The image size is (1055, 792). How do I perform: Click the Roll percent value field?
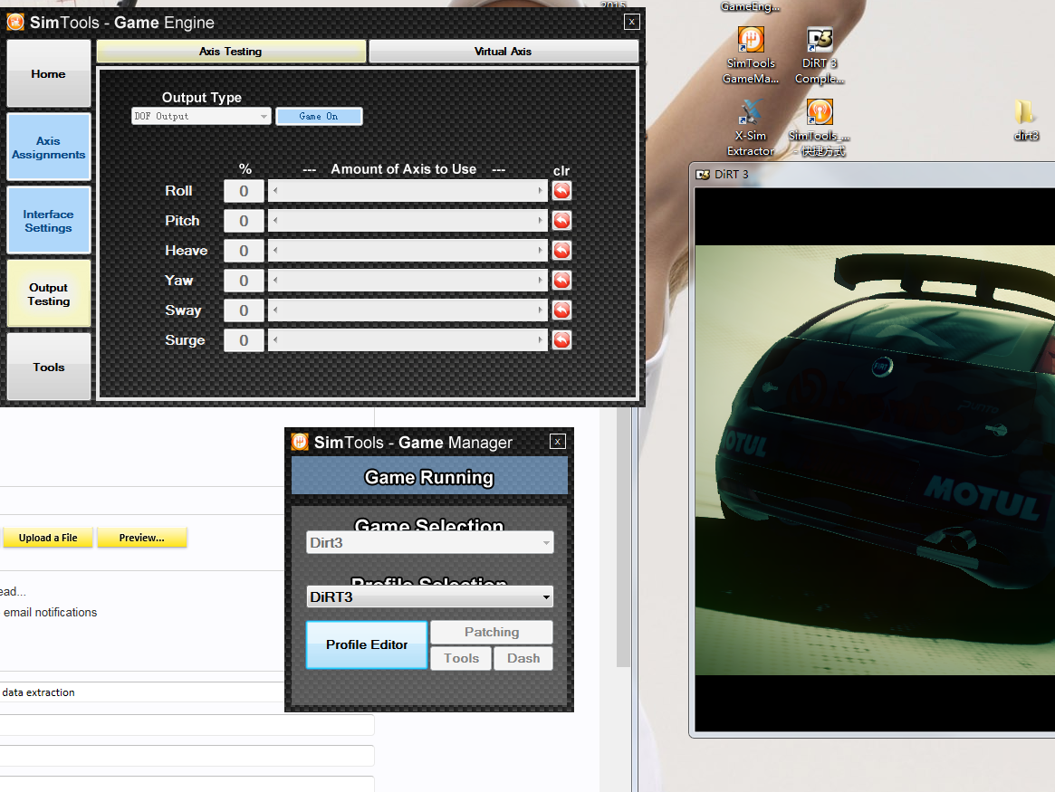coord(244,191)
